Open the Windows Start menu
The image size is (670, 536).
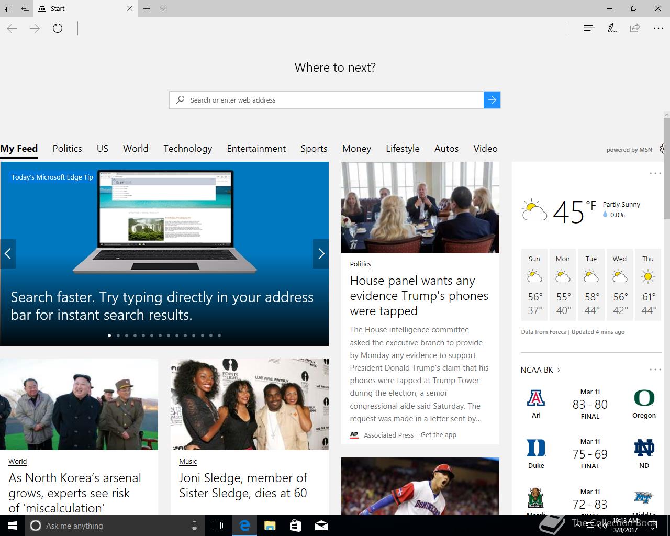click(13, 526)
